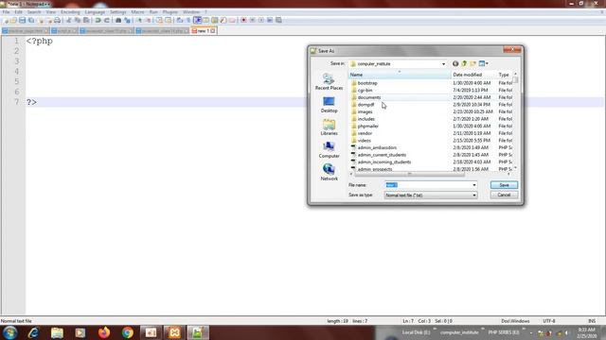The height and width of the screenshot is (340, 606).
Task: Create a new folder in Save As dialog
Action: (473, 63)
